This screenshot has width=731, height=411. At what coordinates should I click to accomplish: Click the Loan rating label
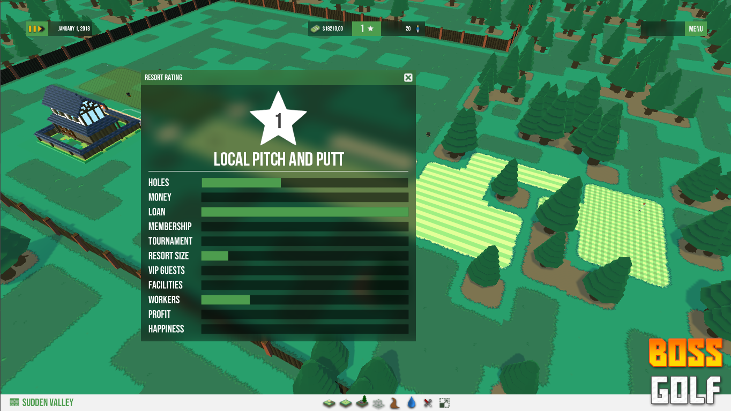157,212
